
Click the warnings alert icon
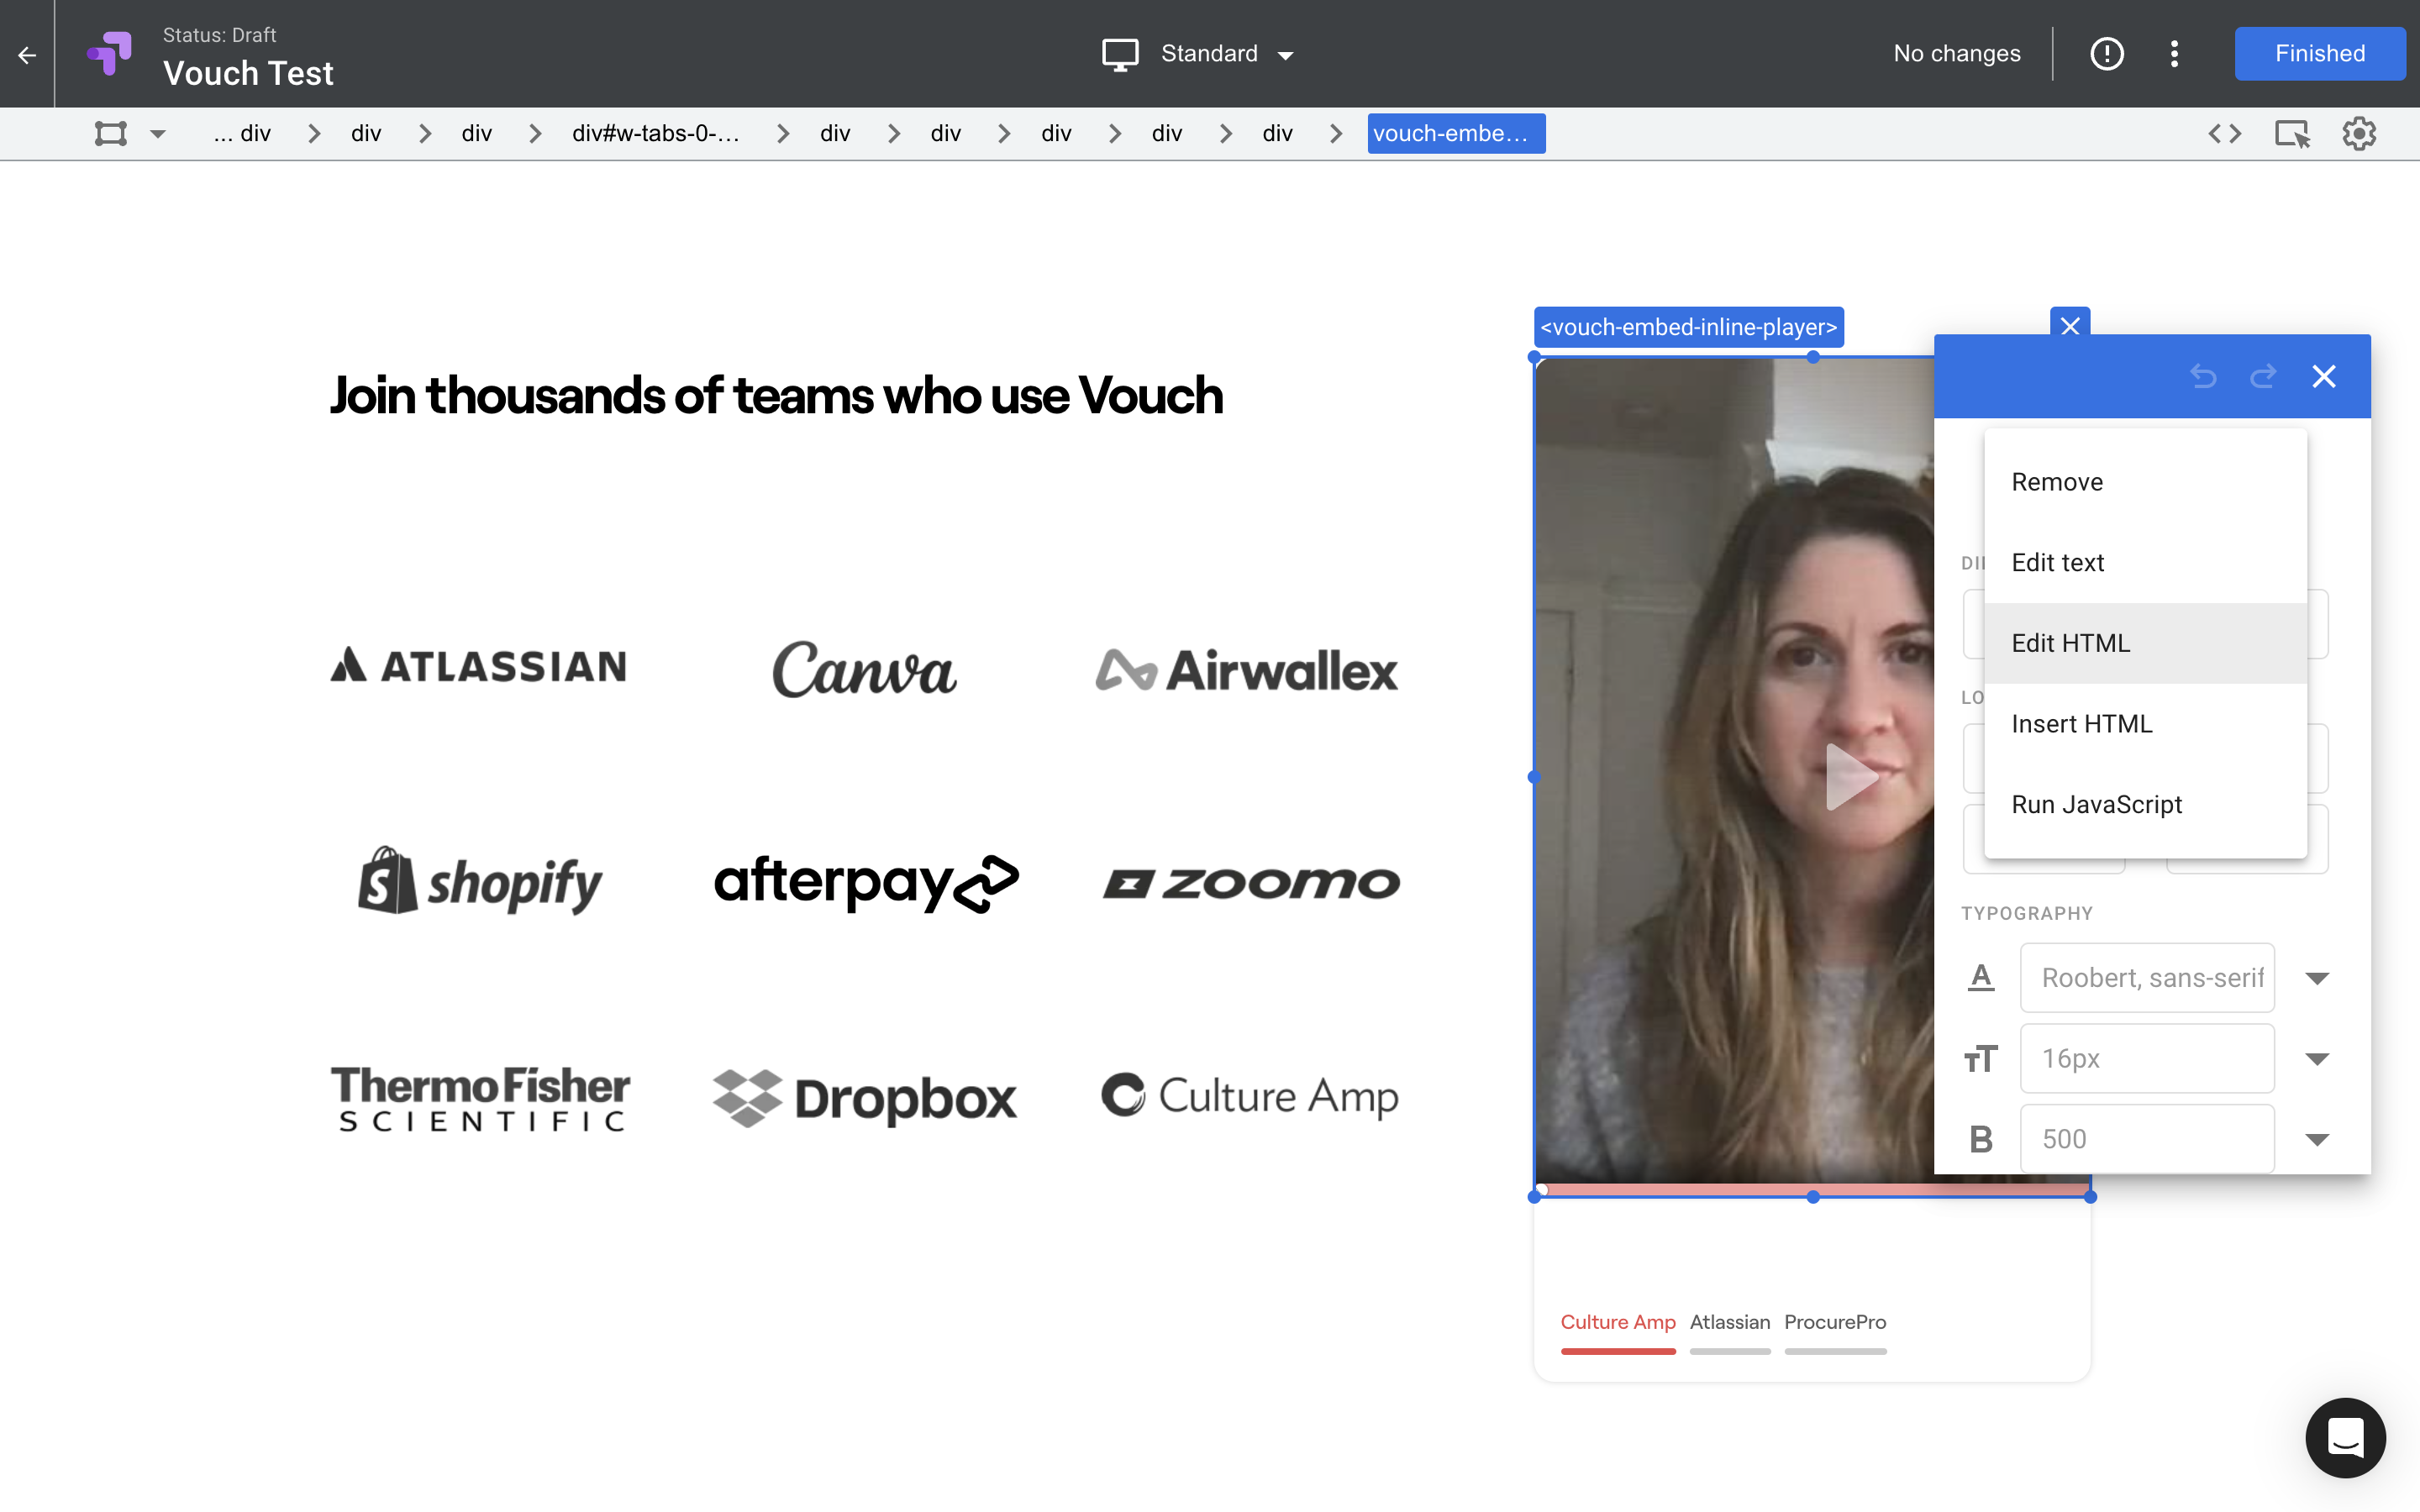tap(2106, 54)
